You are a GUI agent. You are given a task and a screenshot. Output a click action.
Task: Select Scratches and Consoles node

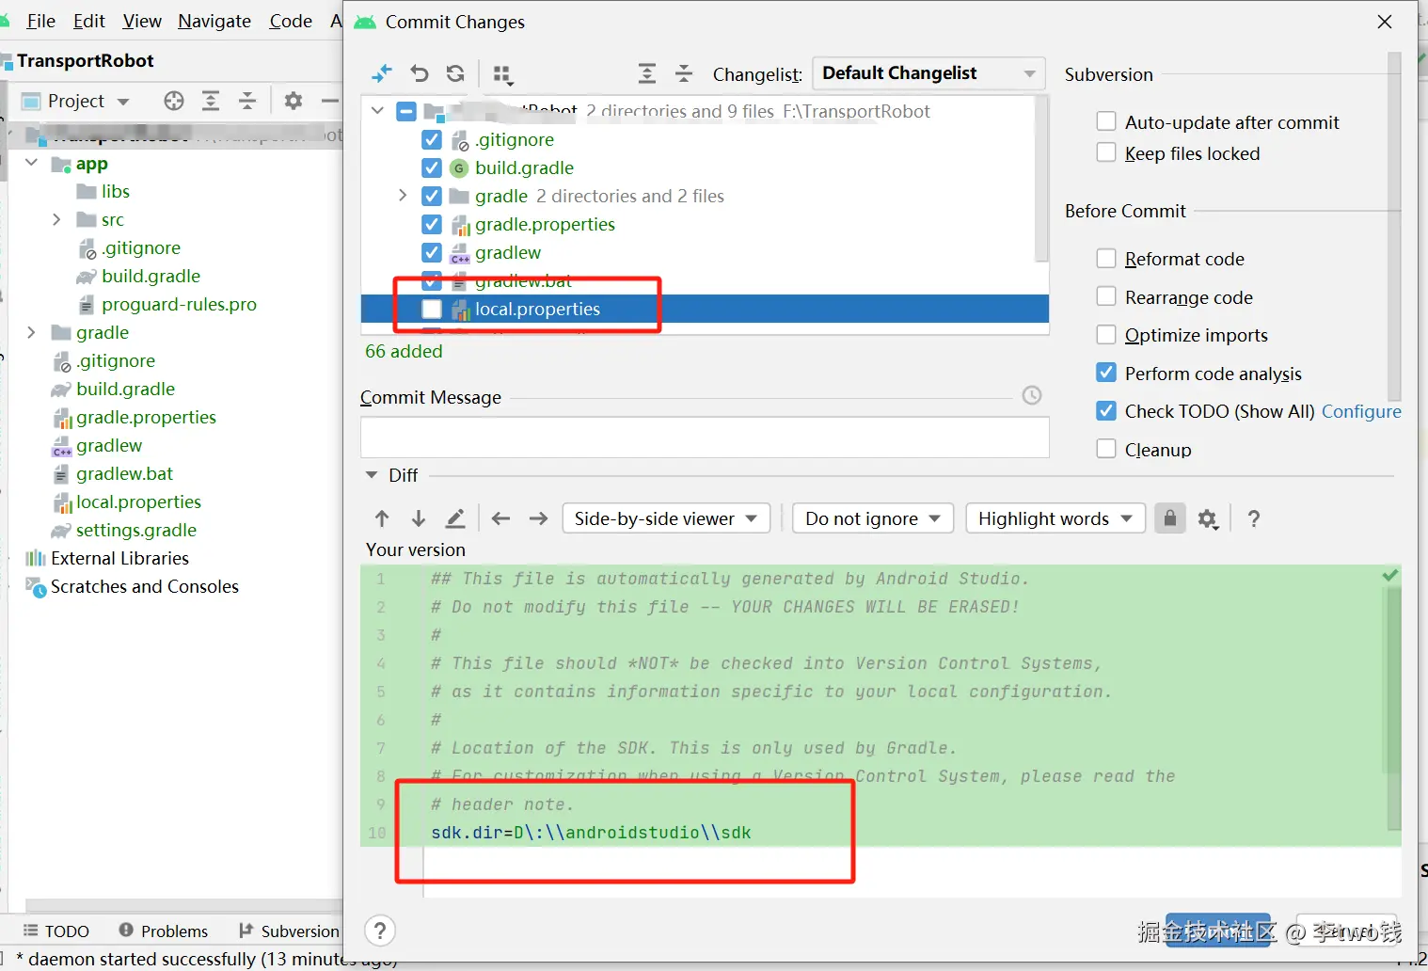144,586
